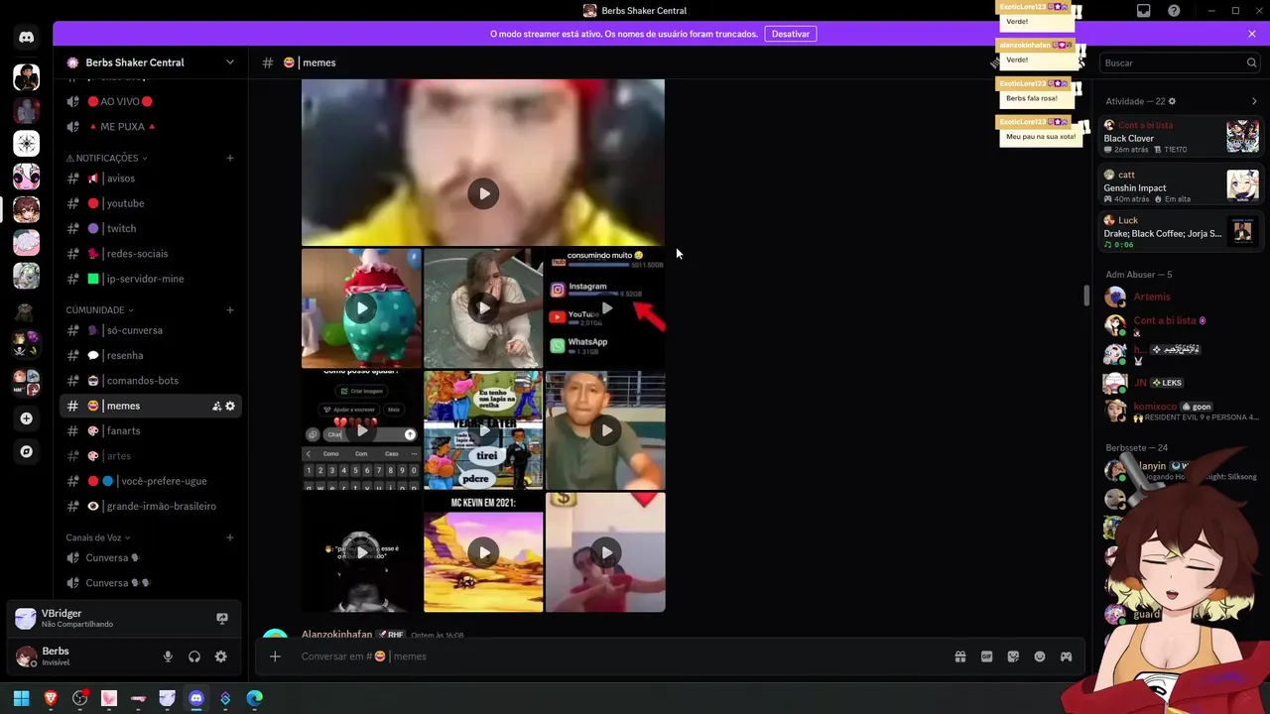Open the você-prefere-ugue channel
This screenshot has height=714, width=1270.
click(152, 481)
